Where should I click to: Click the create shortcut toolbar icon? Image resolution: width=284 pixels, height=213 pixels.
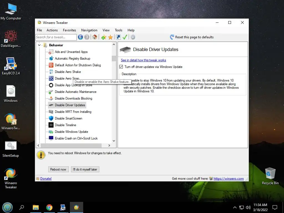pos(118,37)
